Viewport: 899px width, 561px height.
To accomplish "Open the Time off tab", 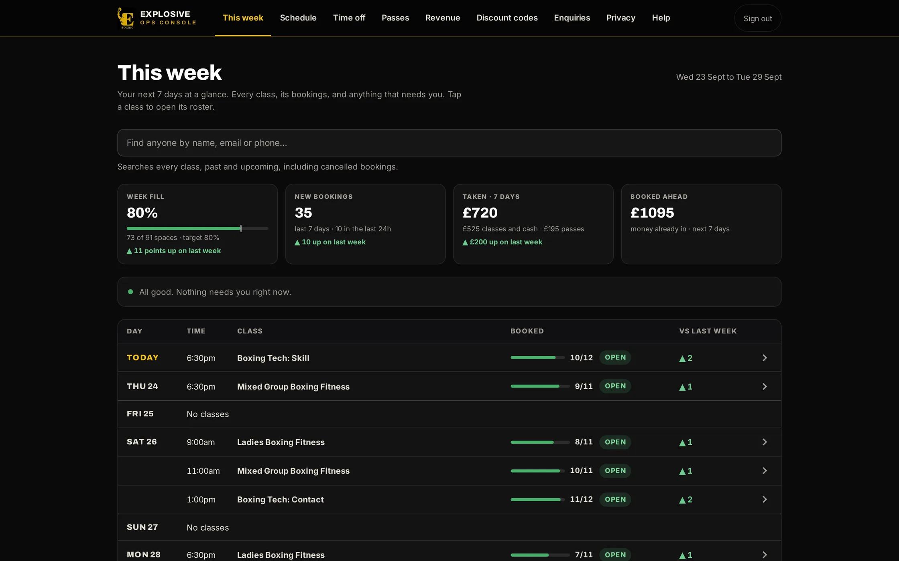I will pyautogui.click(x=349, y=18).
